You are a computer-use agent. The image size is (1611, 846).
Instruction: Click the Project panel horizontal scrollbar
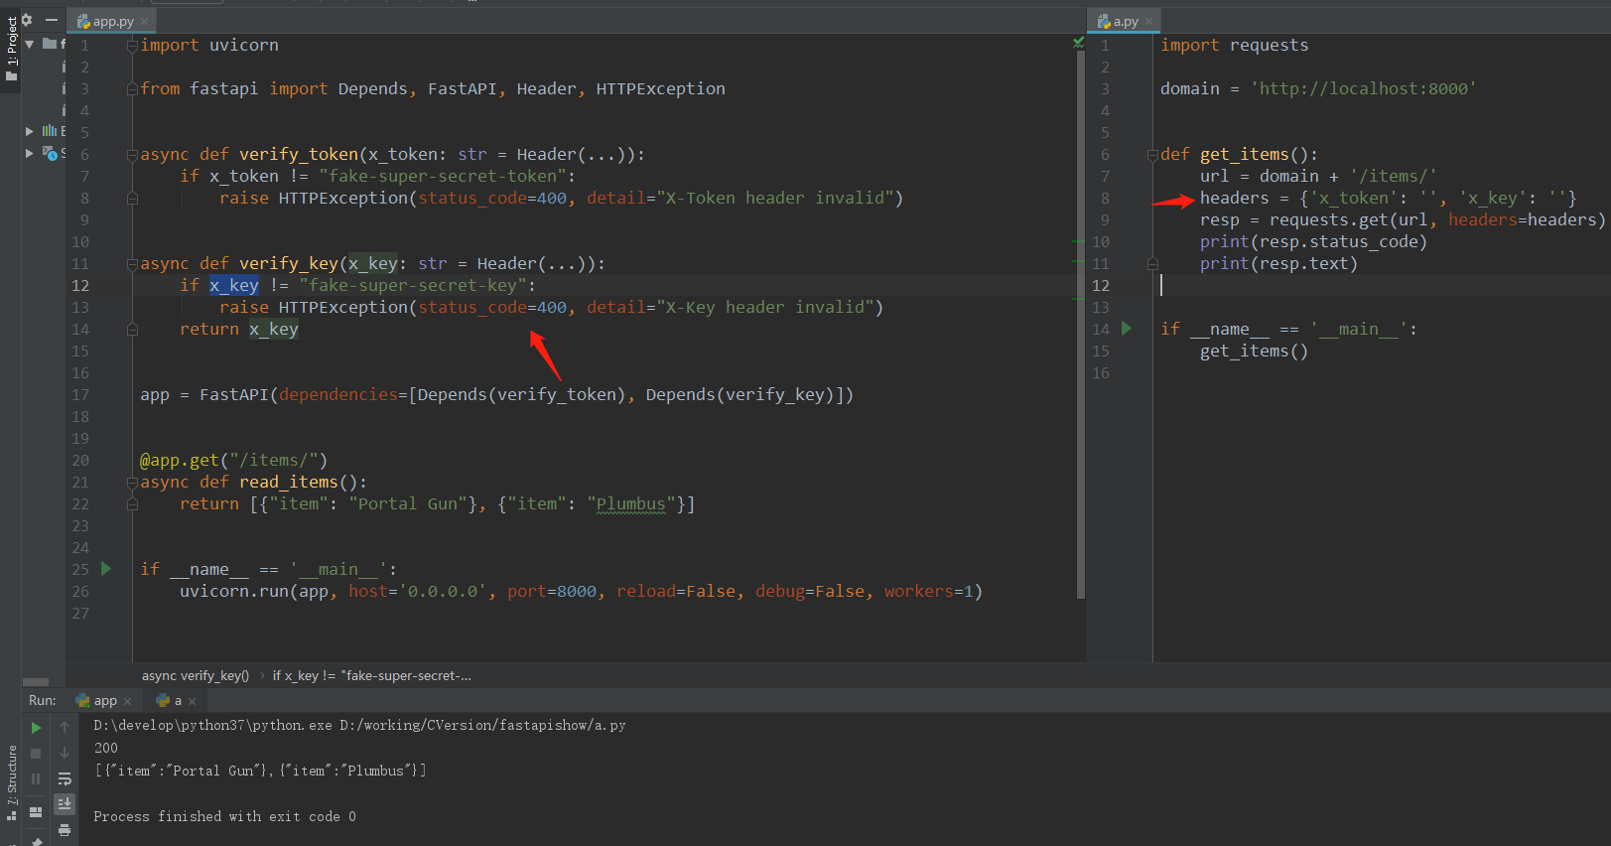(x=36, y=682)
